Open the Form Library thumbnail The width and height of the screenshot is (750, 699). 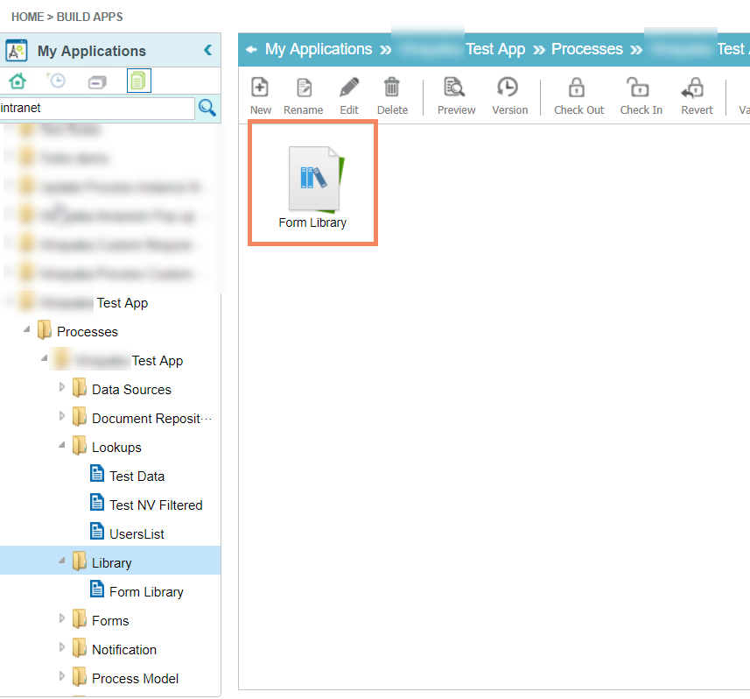click(312, 184)
